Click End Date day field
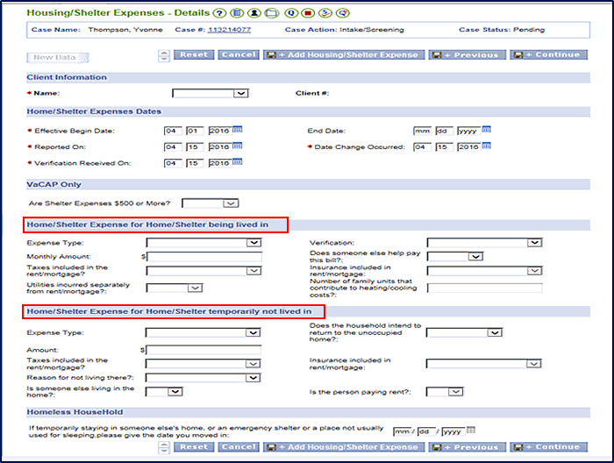614x463 pixels. (444, 131)
